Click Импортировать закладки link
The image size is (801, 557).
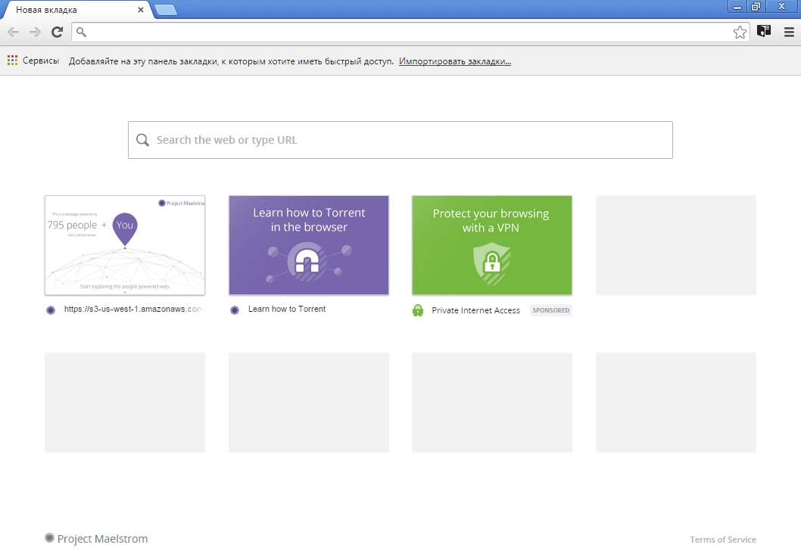coord(455,61)
